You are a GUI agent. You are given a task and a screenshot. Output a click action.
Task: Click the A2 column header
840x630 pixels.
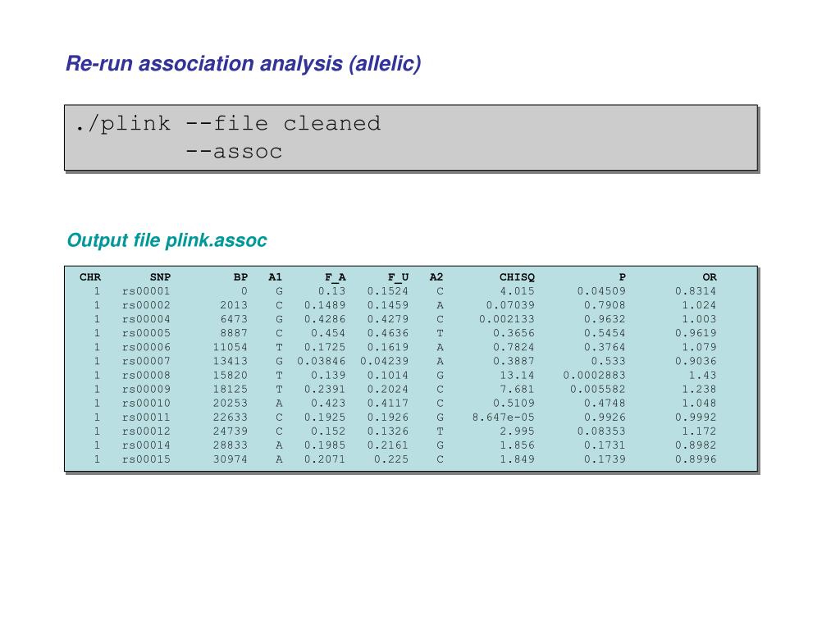tap(436, 277)
